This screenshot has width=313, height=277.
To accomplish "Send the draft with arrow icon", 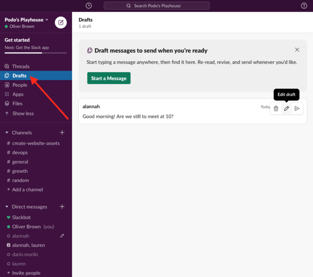I will [297, 108].
